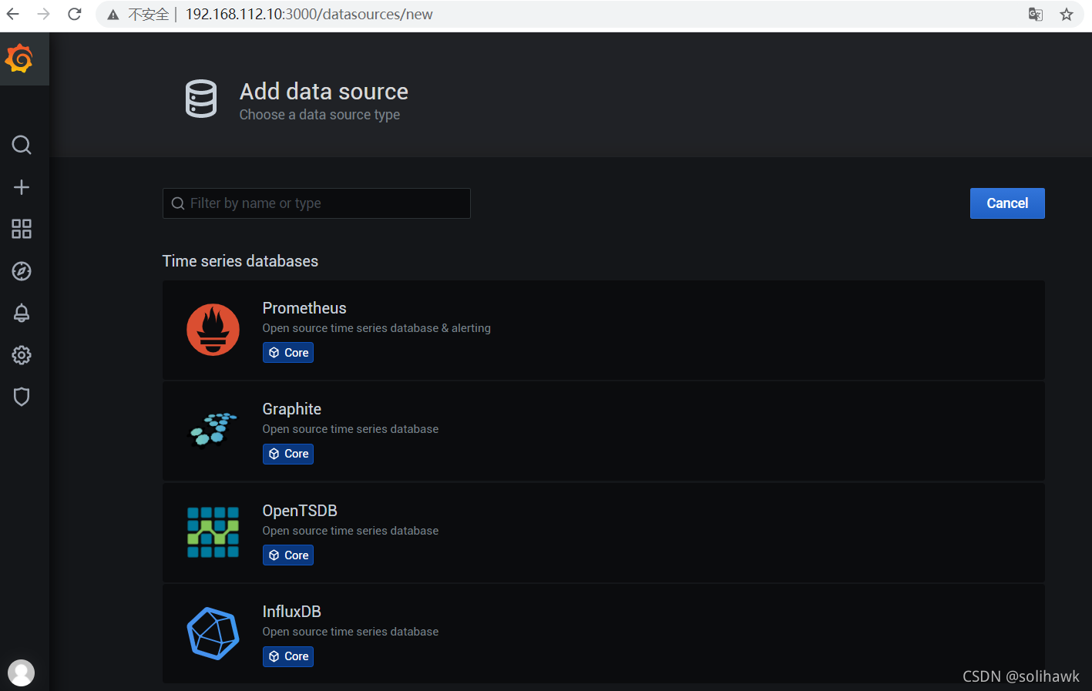
Task: Click the 'Choose a data source type' subtitle
Action: point(320,115)
